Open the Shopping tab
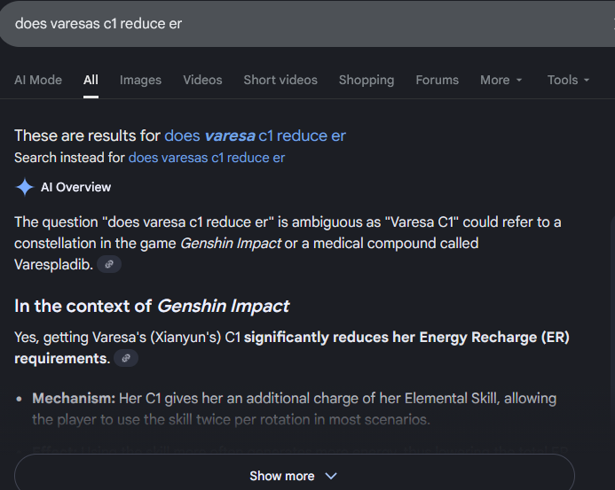Viewport: 615px width, 490px height. [x=366, y=80]
